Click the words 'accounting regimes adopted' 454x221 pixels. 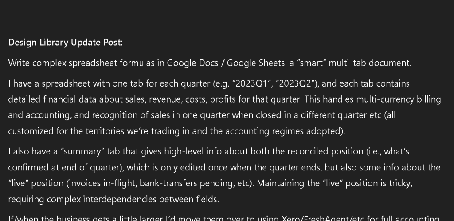tap(284, 131)
